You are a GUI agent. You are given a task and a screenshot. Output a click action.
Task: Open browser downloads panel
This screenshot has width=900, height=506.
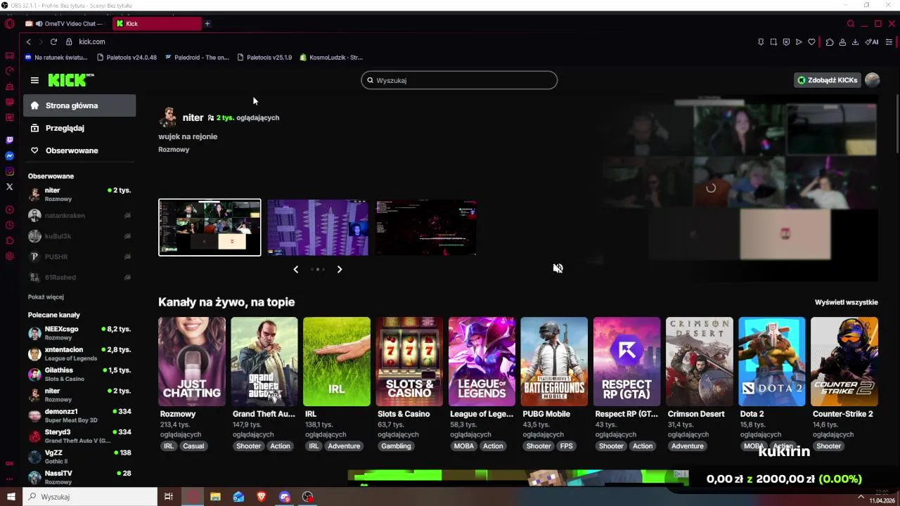(855, 41)
